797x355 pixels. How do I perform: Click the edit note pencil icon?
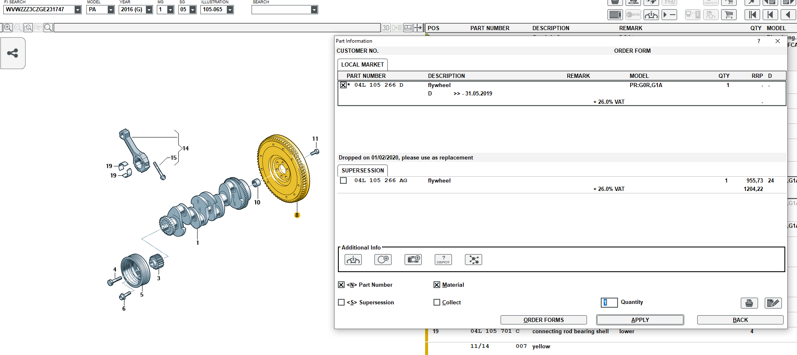click(x=773, y=303)
